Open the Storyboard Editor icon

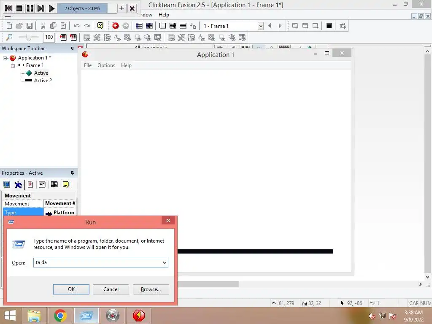(x=139, y=26)
